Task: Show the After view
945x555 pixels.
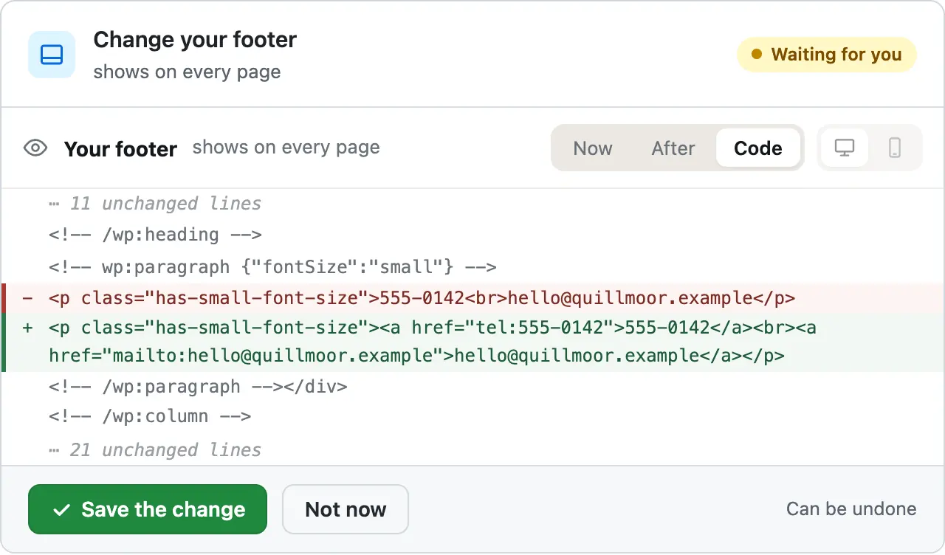Action: pos(673,148)
